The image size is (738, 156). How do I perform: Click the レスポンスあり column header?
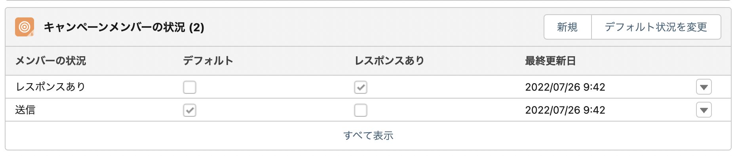(x=389, y=61)
